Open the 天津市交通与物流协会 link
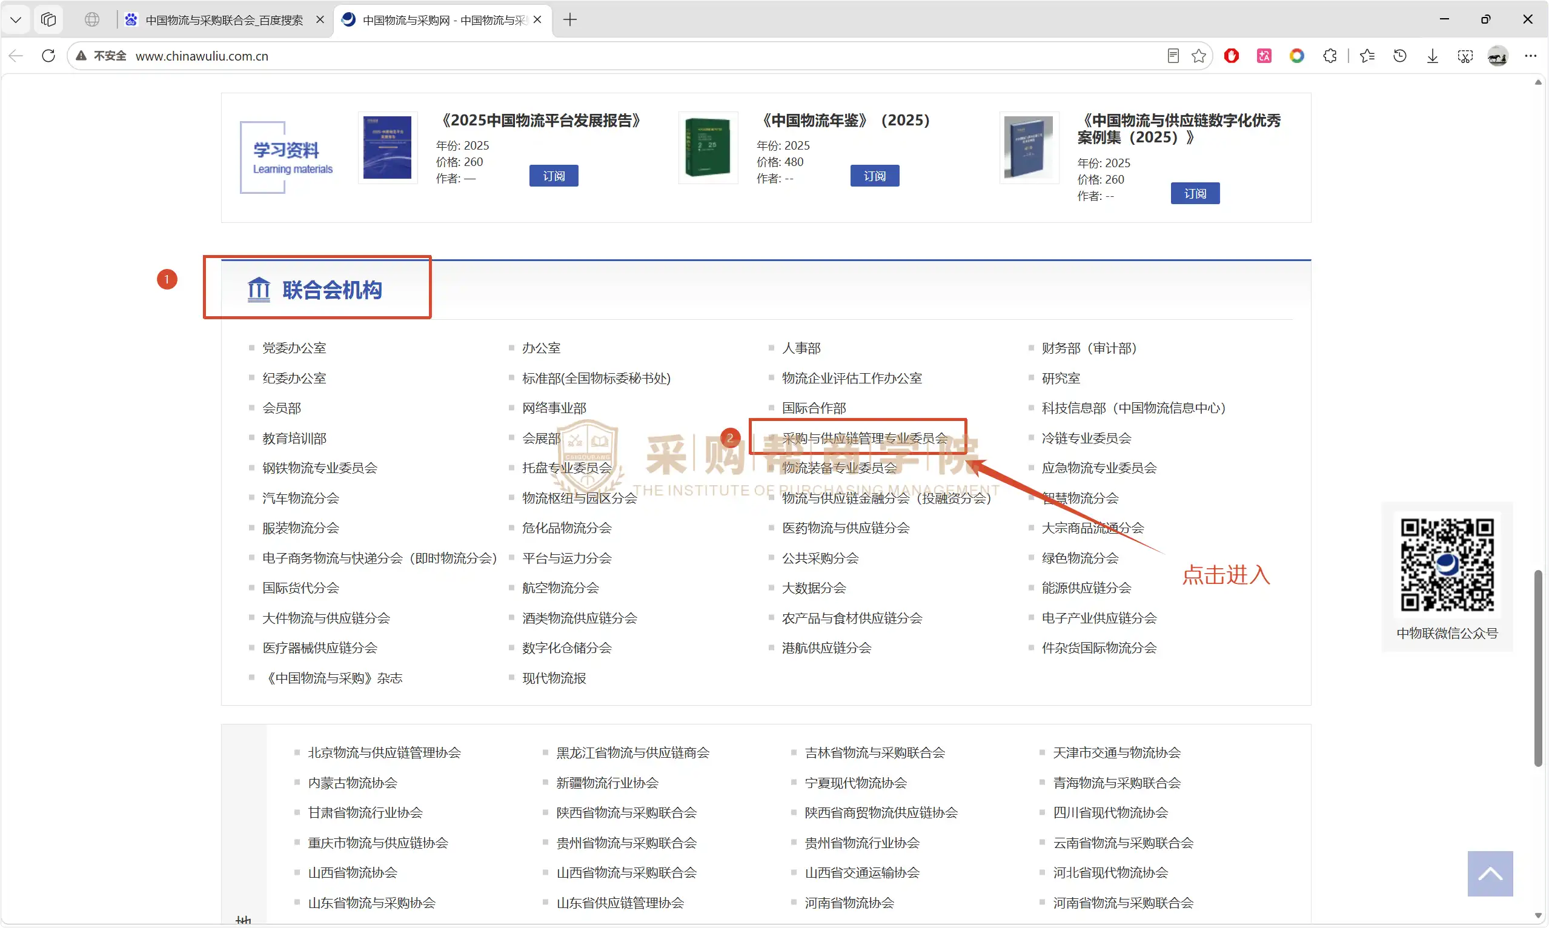 point(1116,752)
